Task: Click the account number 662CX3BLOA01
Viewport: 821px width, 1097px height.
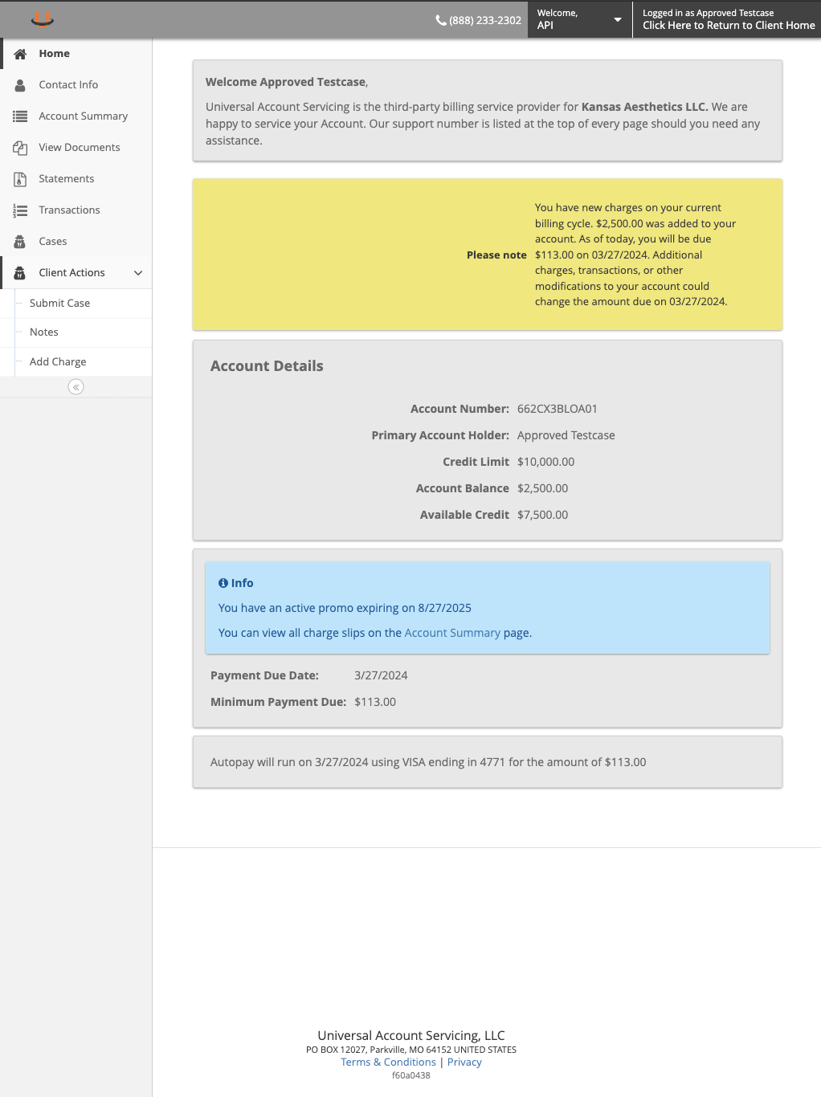Action: tap(558, 409)
